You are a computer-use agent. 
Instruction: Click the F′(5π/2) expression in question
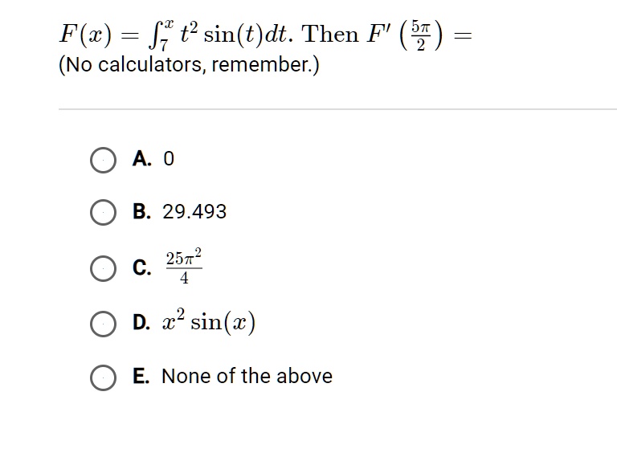[405, 35]
